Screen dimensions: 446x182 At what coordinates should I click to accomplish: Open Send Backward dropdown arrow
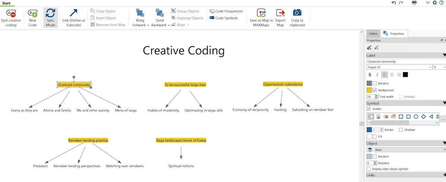(169, 25)
